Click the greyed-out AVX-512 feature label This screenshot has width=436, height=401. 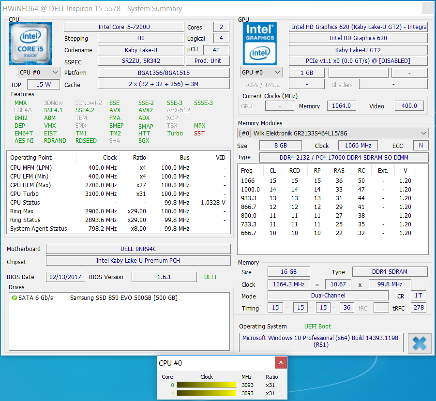click(178, 110)
